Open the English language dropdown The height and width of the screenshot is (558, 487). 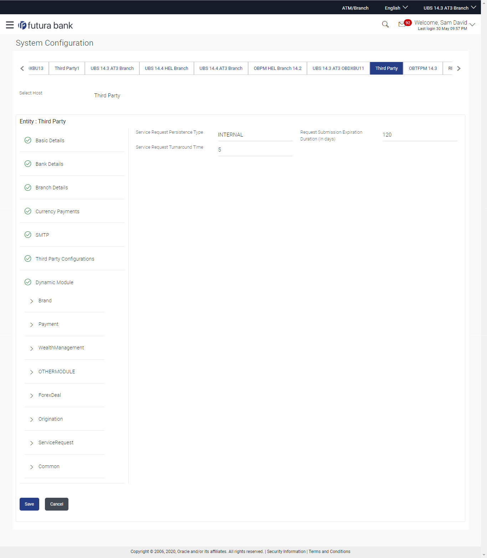pyautogui.click(x=396, y=8)
